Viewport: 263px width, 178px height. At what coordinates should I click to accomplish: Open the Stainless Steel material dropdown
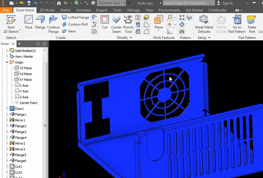coord(124,3)
